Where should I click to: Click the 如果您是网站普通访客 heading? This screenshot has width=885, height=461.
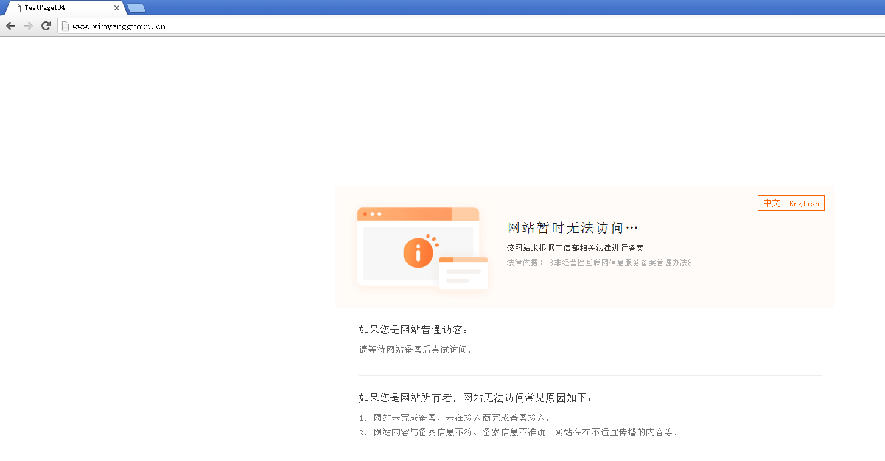pyautogui.click(x=413, y=330)
